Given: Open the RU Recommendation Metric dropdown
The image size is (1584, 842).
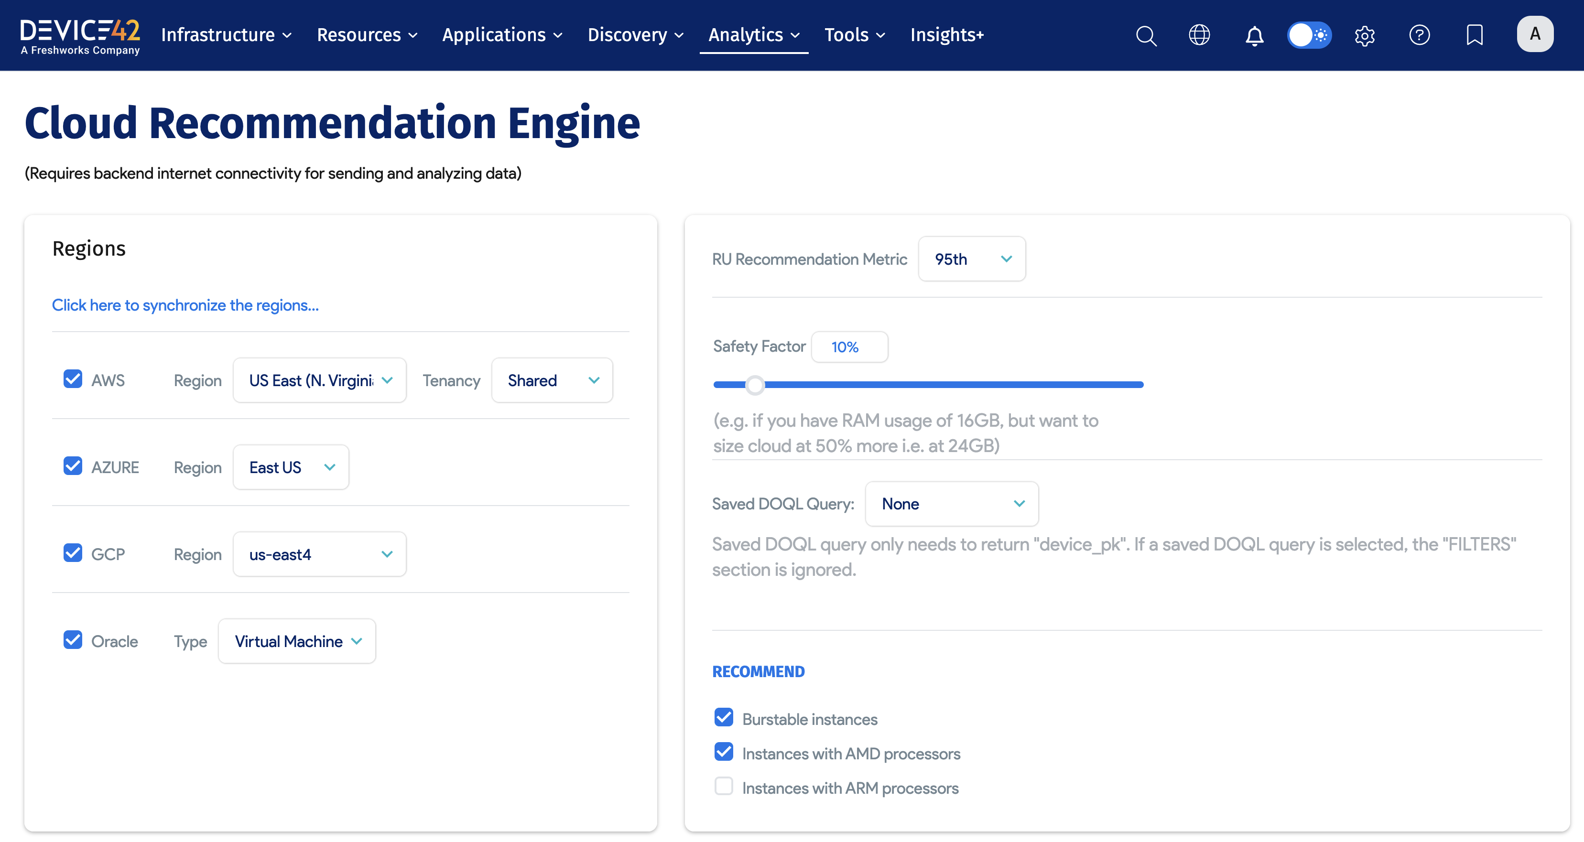Looking at the screenshot, I should pyautogui.click(x=972, y=259).
